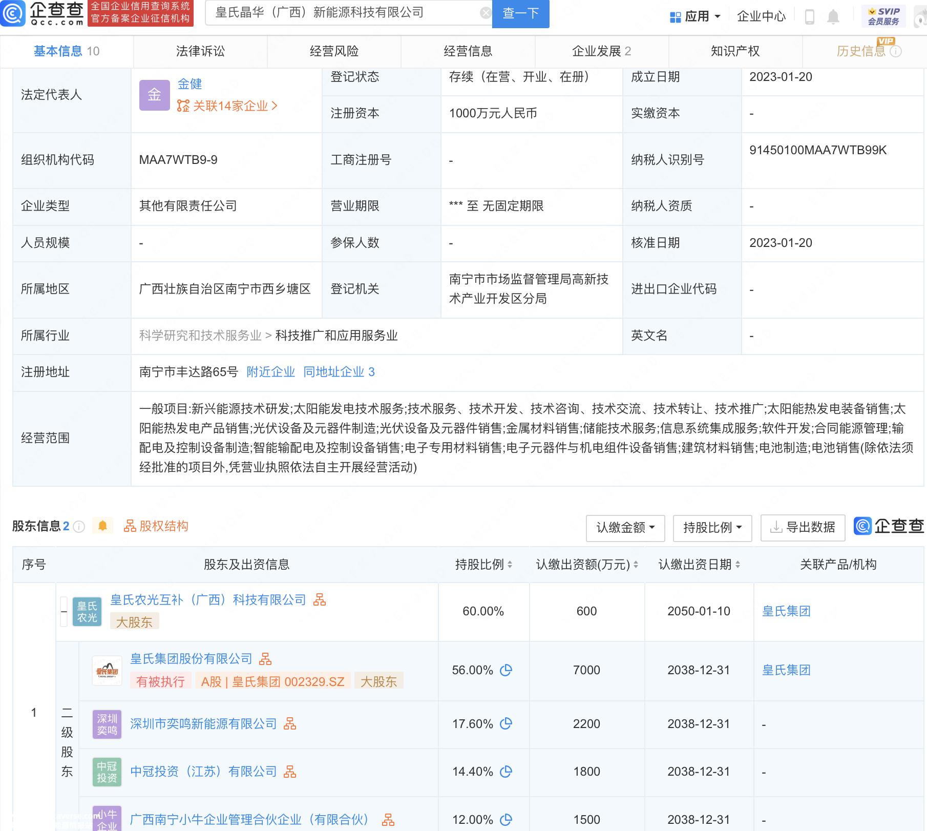927x831 pixels.
Task: Expand 关联14家企业 link
Action: coord(227,106)
